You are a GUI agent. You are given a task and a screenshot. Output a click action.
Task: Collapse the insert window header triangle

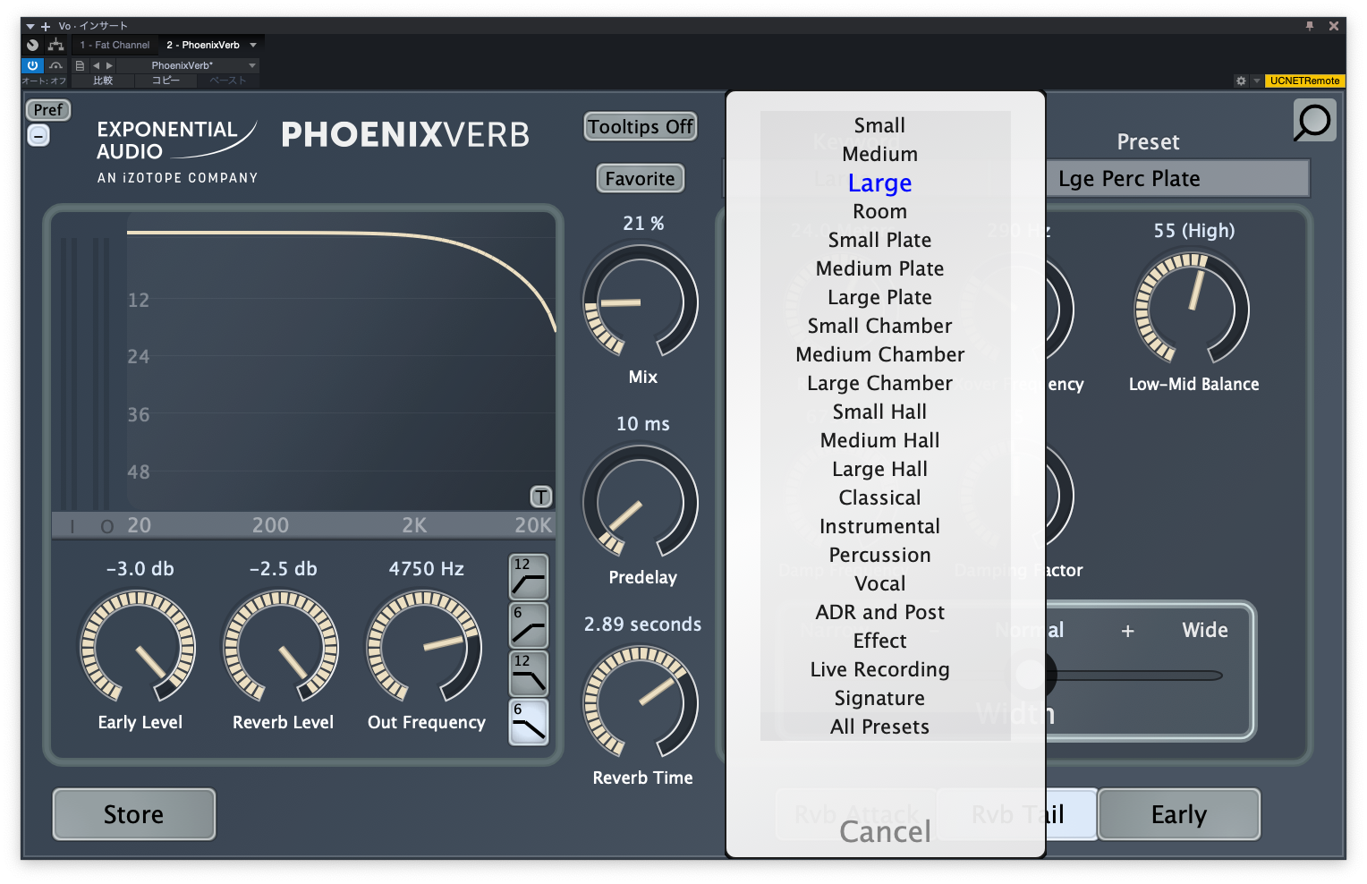(x=30, y=27)
